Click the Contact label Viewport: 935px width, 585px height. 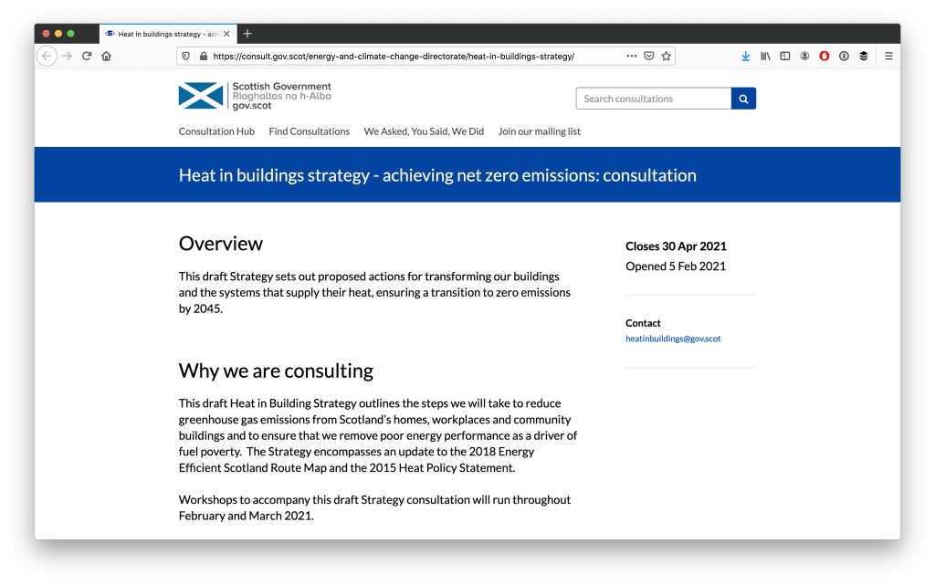click(643, 323)
